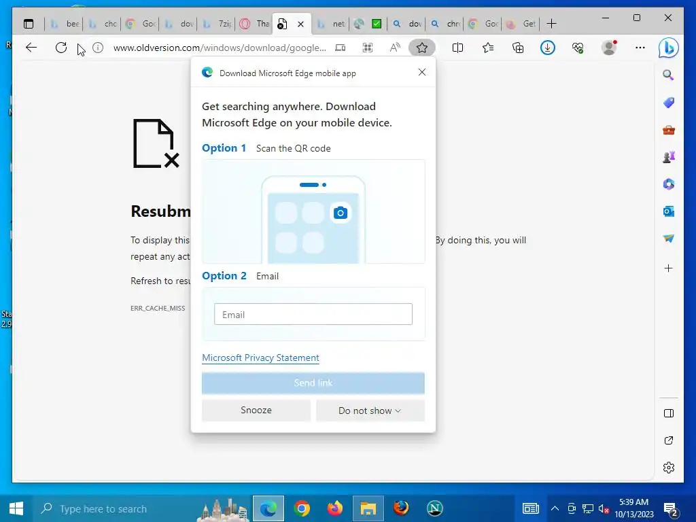Open sidebar Tools briefcase icon
This screenshot has height=522, width=696.
(x=669, y=130)
